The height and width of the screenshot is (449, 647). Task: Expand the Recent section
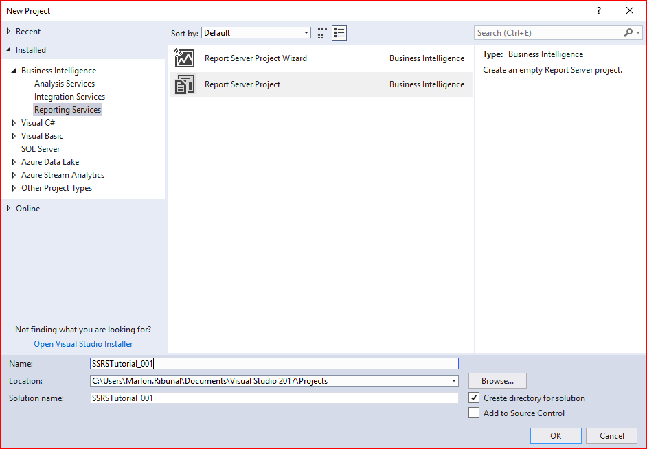tap(8, 32)
